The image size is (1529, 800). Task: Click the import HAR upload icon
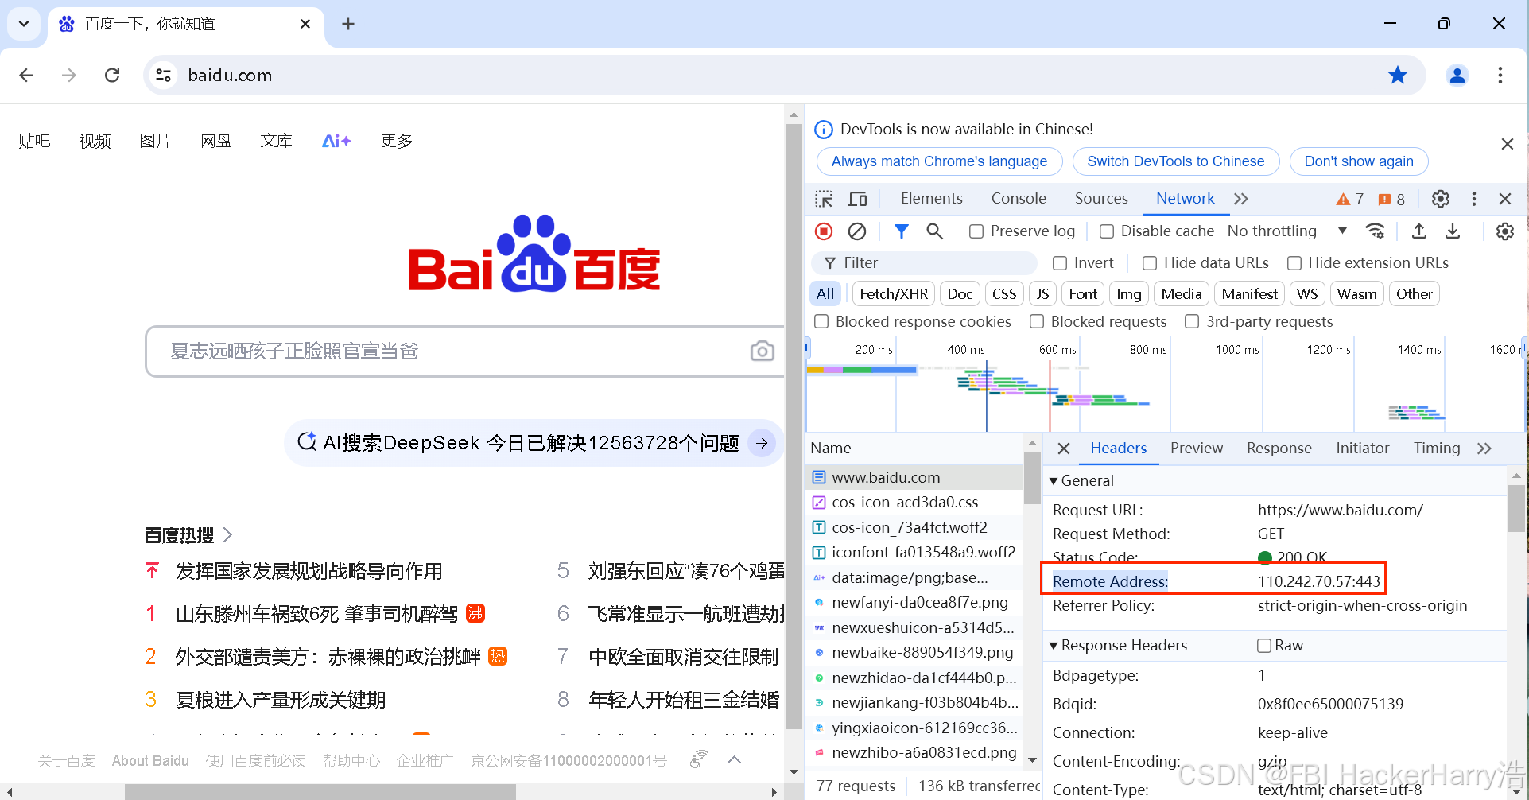tap(1419, 231)
